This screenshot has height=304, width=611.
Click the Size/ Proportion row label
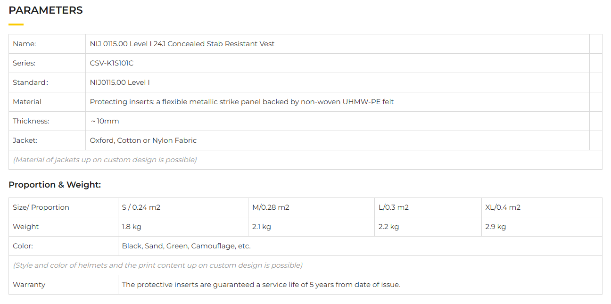41,207
